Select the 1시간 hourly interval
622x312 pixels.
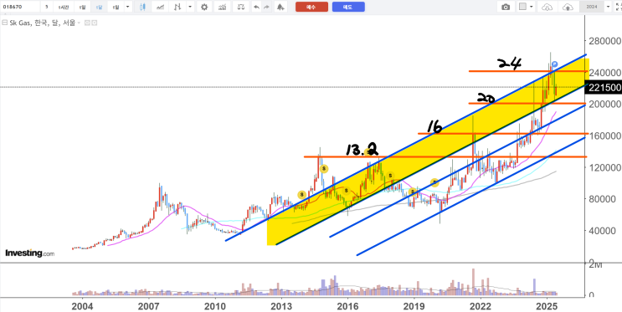[x=64, y=7]
